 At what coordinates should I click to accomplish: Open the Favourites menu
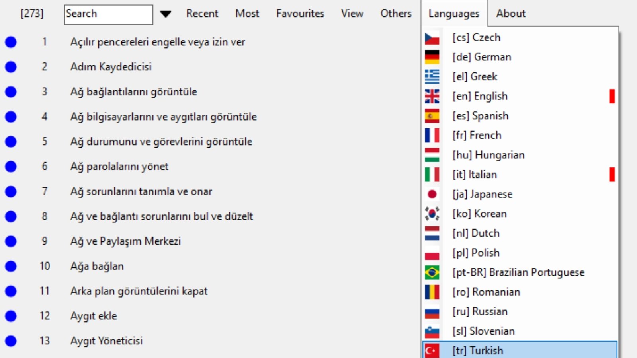click(300, 14)
